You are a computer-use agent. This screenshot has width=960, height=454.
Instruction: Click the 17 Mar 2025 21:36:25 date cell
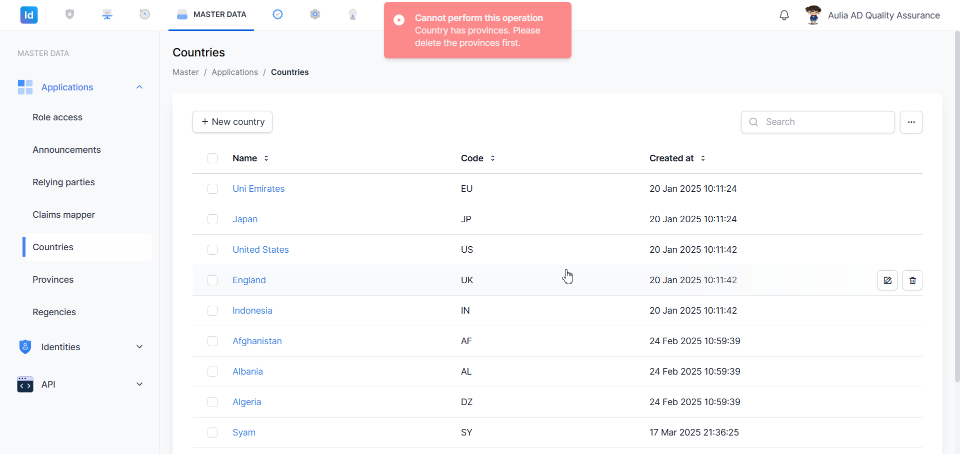(694, 433)
